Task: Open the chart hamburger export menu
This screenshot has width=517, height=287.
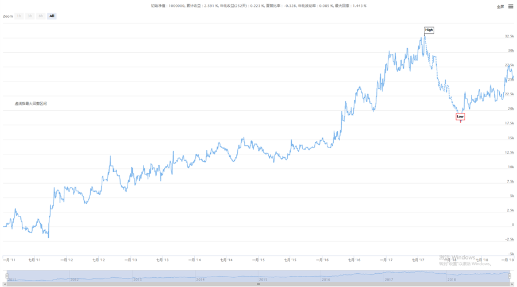Action: (x=511, y=6)
